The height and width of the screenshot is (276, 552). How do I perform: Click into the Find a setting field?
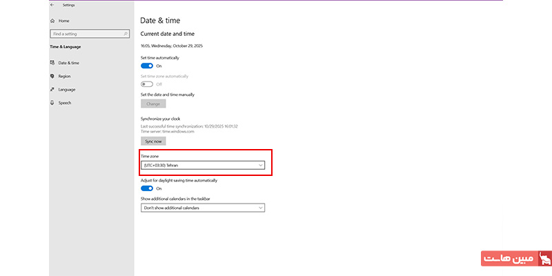(x=86, y=34)
